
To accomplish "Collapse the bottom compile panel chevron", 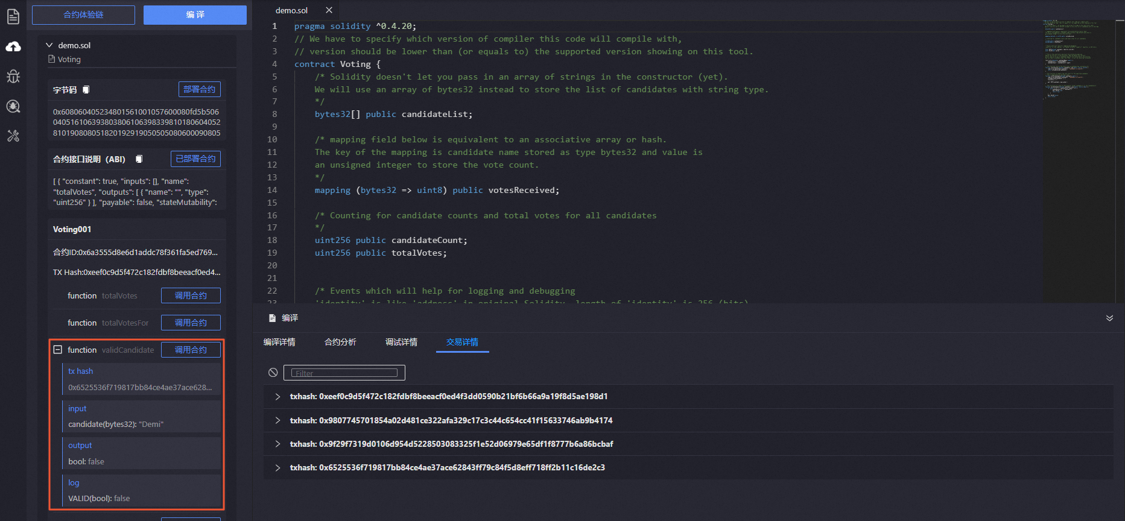I will [x=1109, y=318].
